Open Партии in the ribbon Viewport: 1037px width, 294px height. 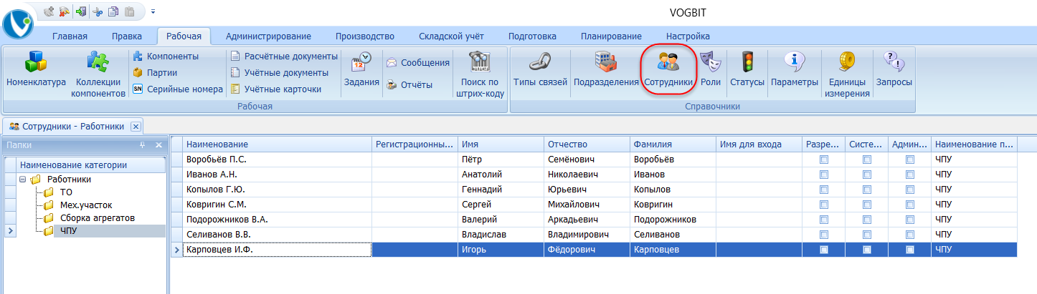[x=156, y=72]
